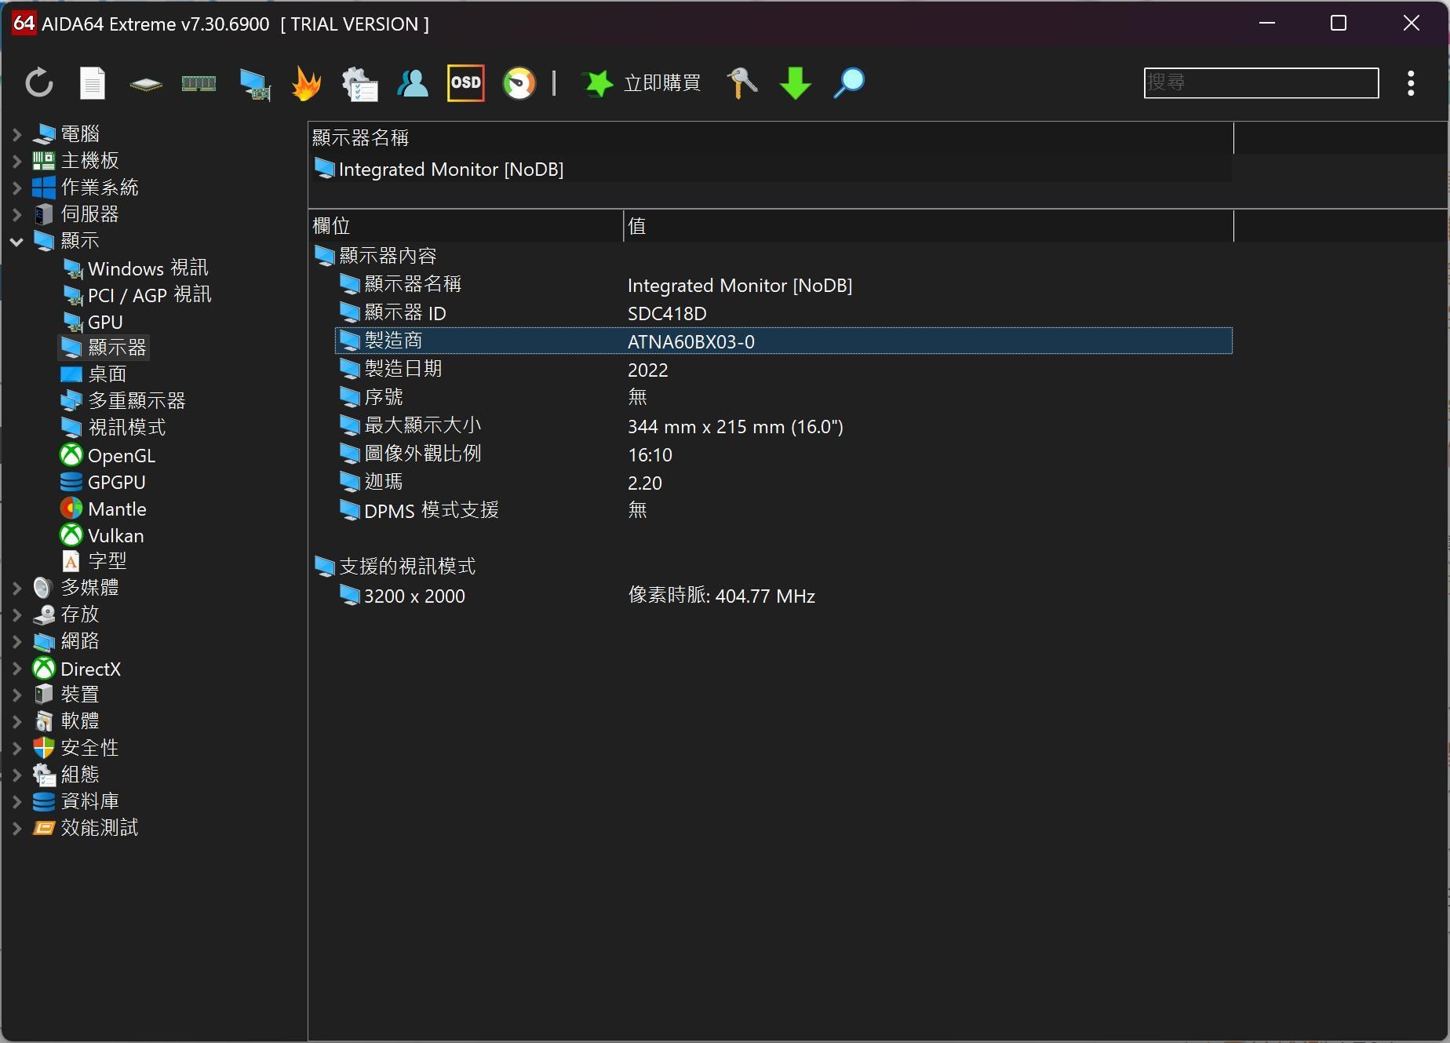The image size is (1450, 1043).
Task: Select PCI / AGP 視訊 item
Action: tap(137, 295)
